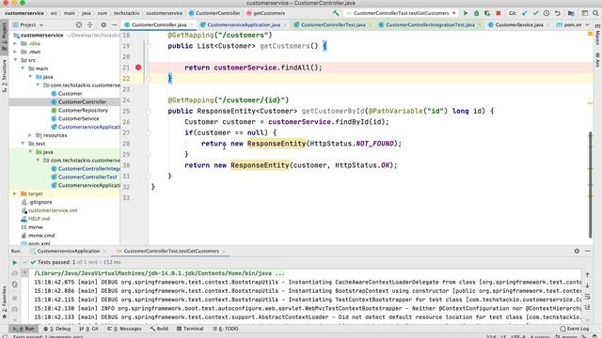Viewport: 602px width, 338px height.
Task: Click the Build project hammer icon
Action: 336,13
